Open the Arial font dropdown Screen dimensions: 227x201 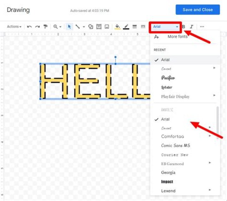pos(166,27)
